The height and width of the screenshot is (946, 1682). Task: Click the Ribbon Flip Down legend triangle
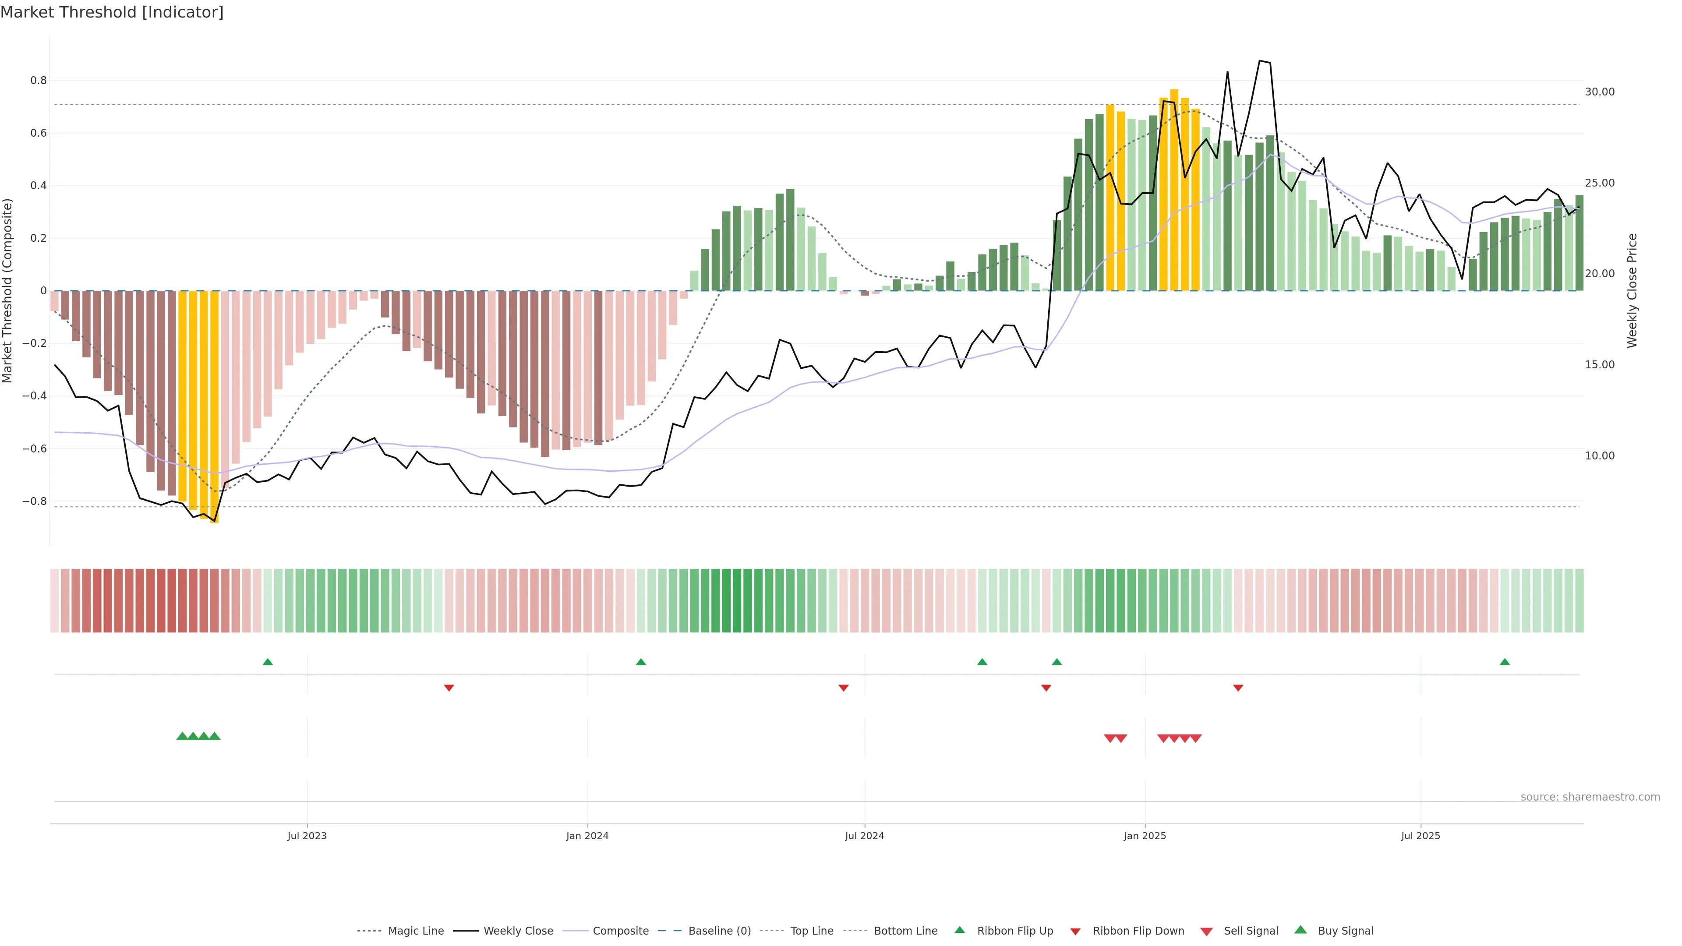click(x=1075, y=931)
